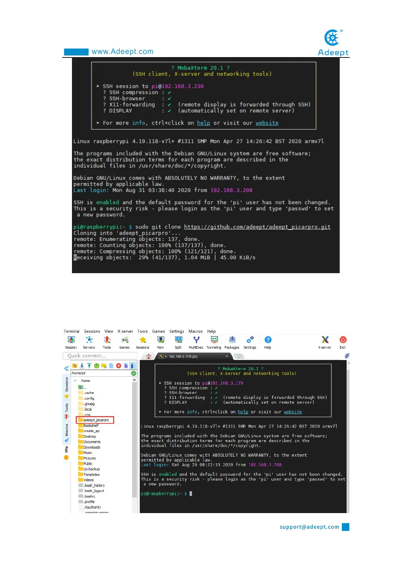This screenshot has height=583, width=412.
Task: Create a new file in SFTP browser
Action: (x=111, y=366)
